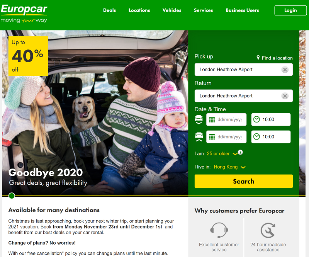The width and height of the screenshot is (309, 257).
Task: Click the pick-up date field
Action: (226, 119)
